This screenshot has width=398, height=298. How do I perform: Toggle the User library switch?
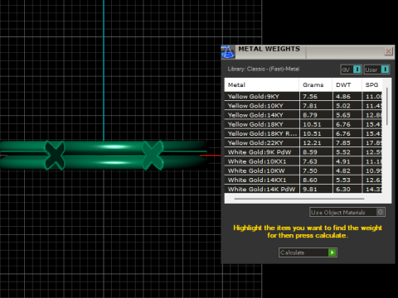click(376, 70)
